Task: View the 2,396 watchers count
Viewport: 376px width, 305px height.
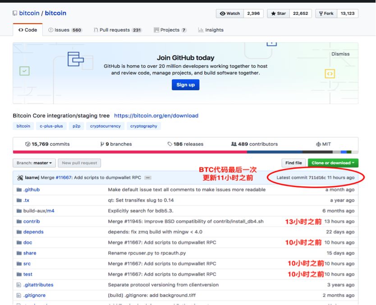Action: click(253, 14)
